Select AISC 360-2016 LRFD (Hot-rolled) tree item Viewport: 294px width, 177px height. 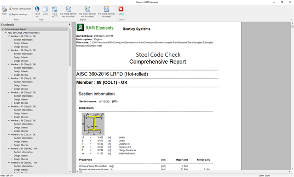click(x=23, y=33)
